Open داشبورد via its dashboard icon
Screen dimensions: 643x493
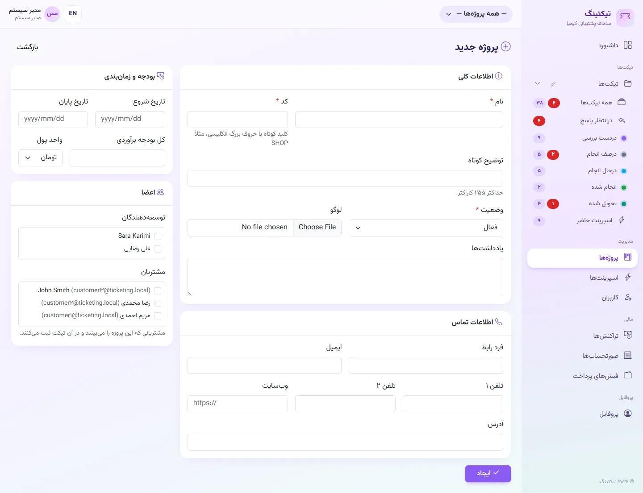coord(627,45)
